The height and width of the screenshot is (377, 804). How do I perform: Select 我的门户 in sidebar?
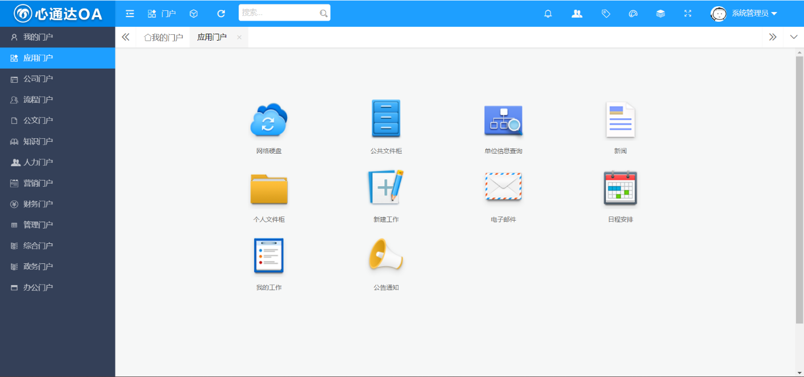[58, 37]
